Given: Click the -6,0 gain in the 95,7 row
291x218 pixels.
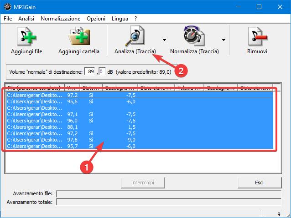Looking at the screenshot, I should tap(131, 146).
